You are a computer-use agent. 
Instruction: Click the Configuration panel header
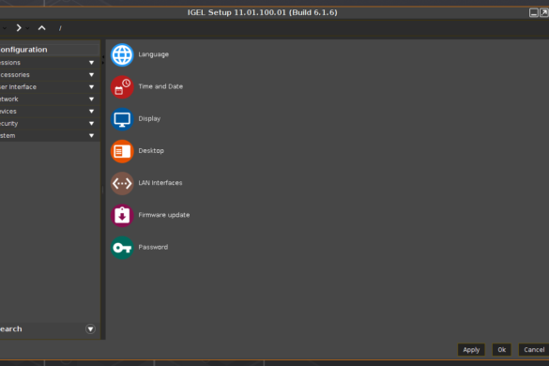click(x=50, y=50)
